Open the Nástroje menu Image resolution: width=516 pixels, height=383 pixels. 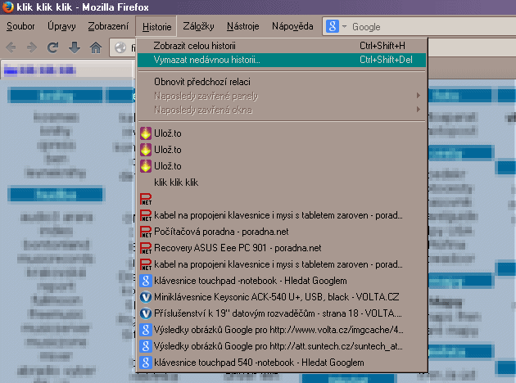click(x=243, y=26)
